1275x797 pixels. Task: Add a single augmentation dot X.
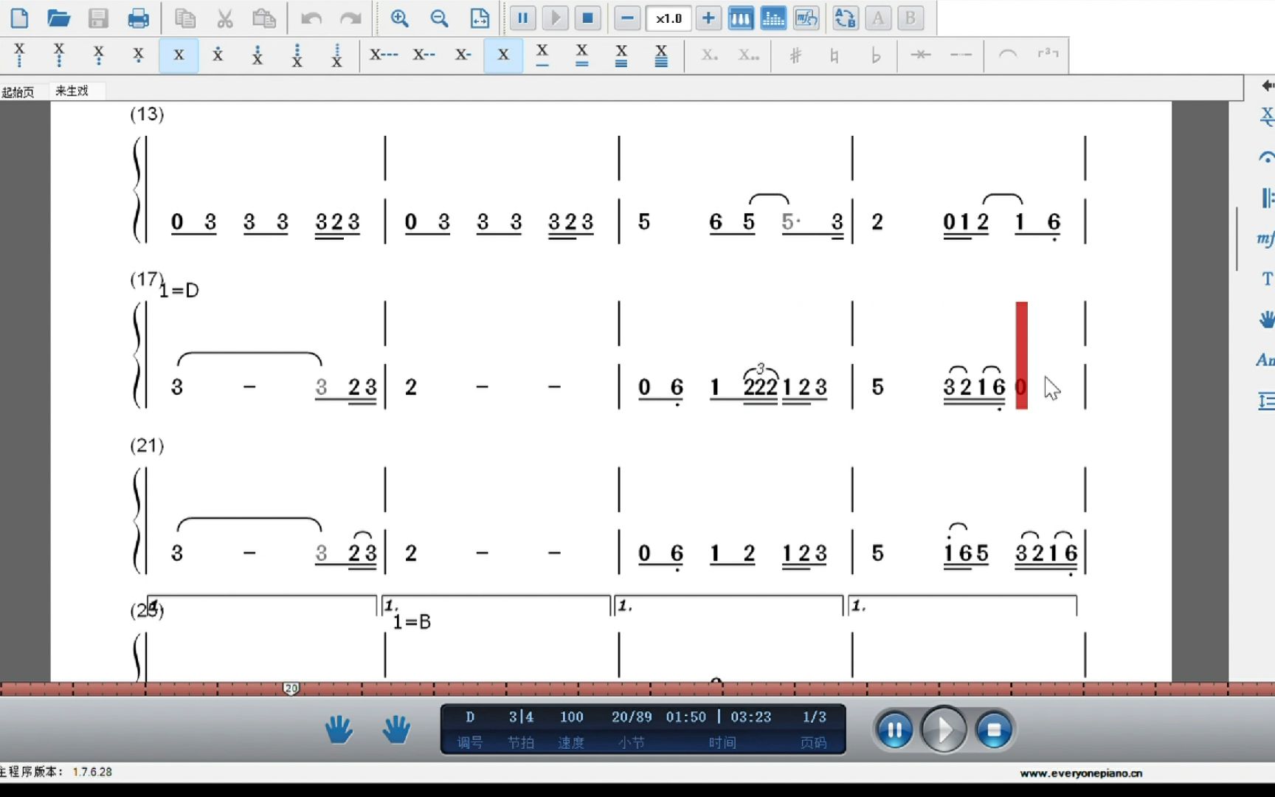click(709, 55)
